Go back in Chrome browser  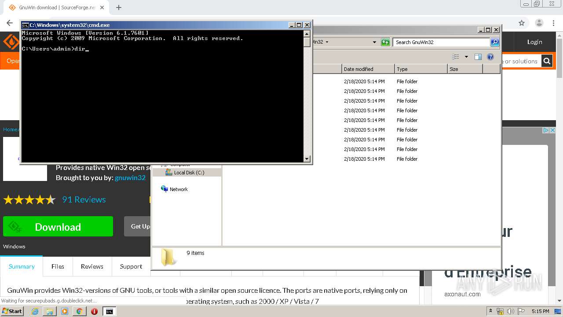tap(10, 23)
